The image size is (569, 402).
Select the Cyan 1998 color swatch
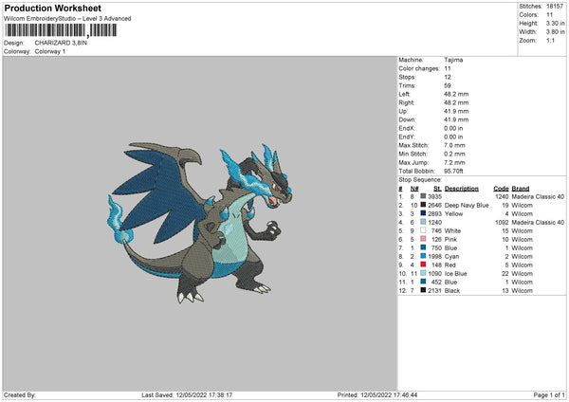[423, 256]
